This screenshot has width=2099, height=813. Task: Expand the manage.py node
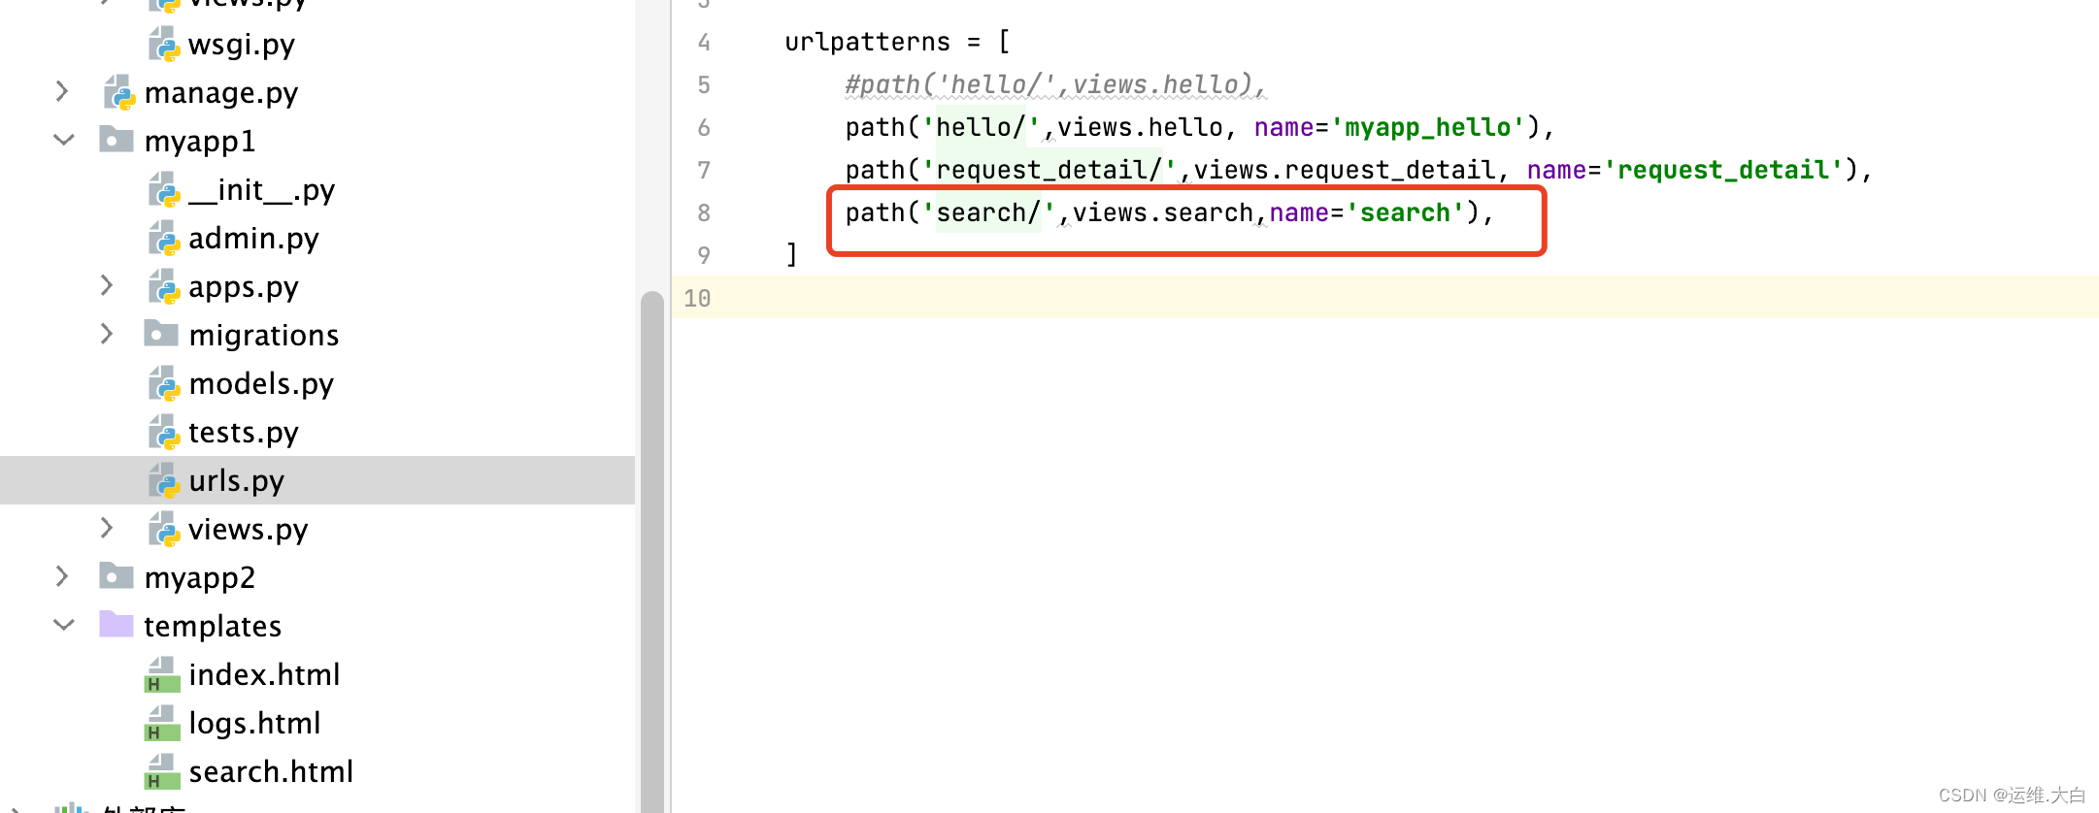[x=62, y=91]
